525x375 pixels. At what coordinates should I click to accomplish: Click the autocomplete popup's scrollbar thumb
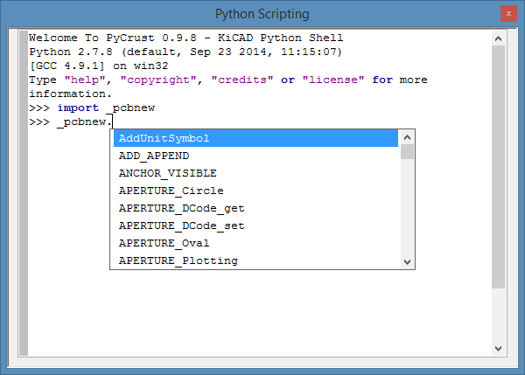point(407,152)
